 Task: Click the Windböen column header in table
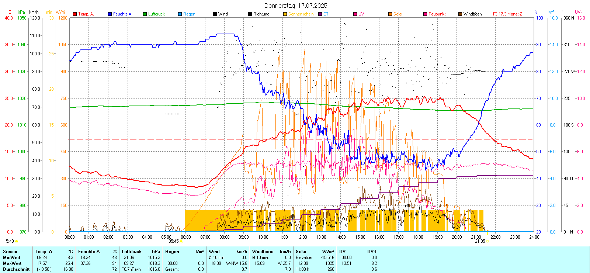(263, 252)
